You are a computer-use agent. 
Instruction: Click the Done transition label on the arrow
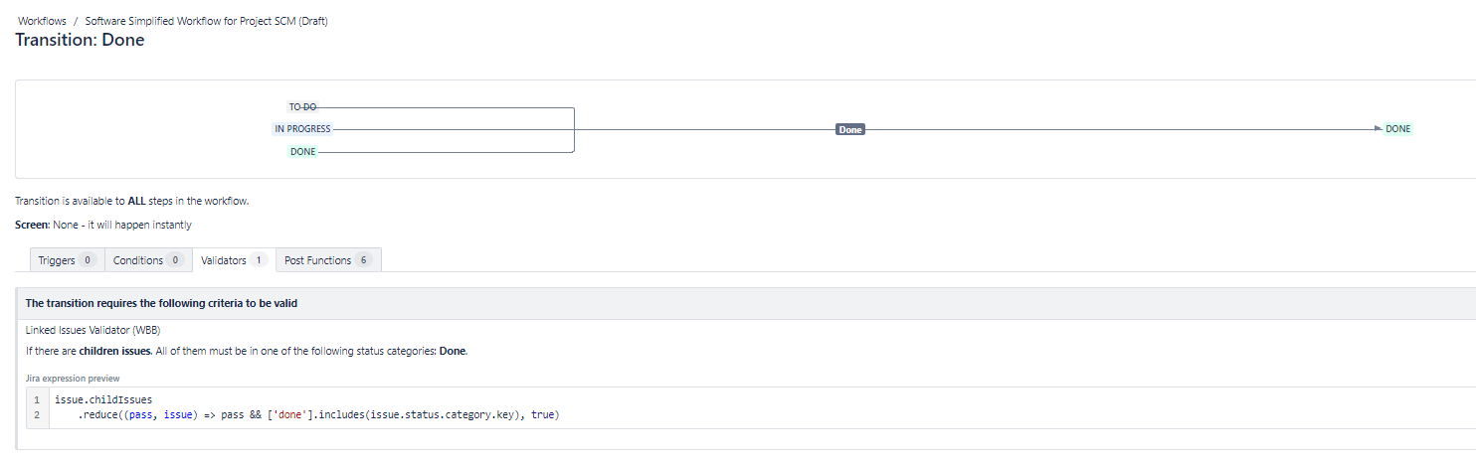click(x=850, y=129)
